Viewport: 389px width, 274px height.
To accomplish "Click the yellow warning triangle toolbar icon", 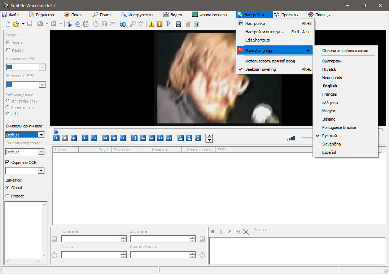I will point(151,24).
